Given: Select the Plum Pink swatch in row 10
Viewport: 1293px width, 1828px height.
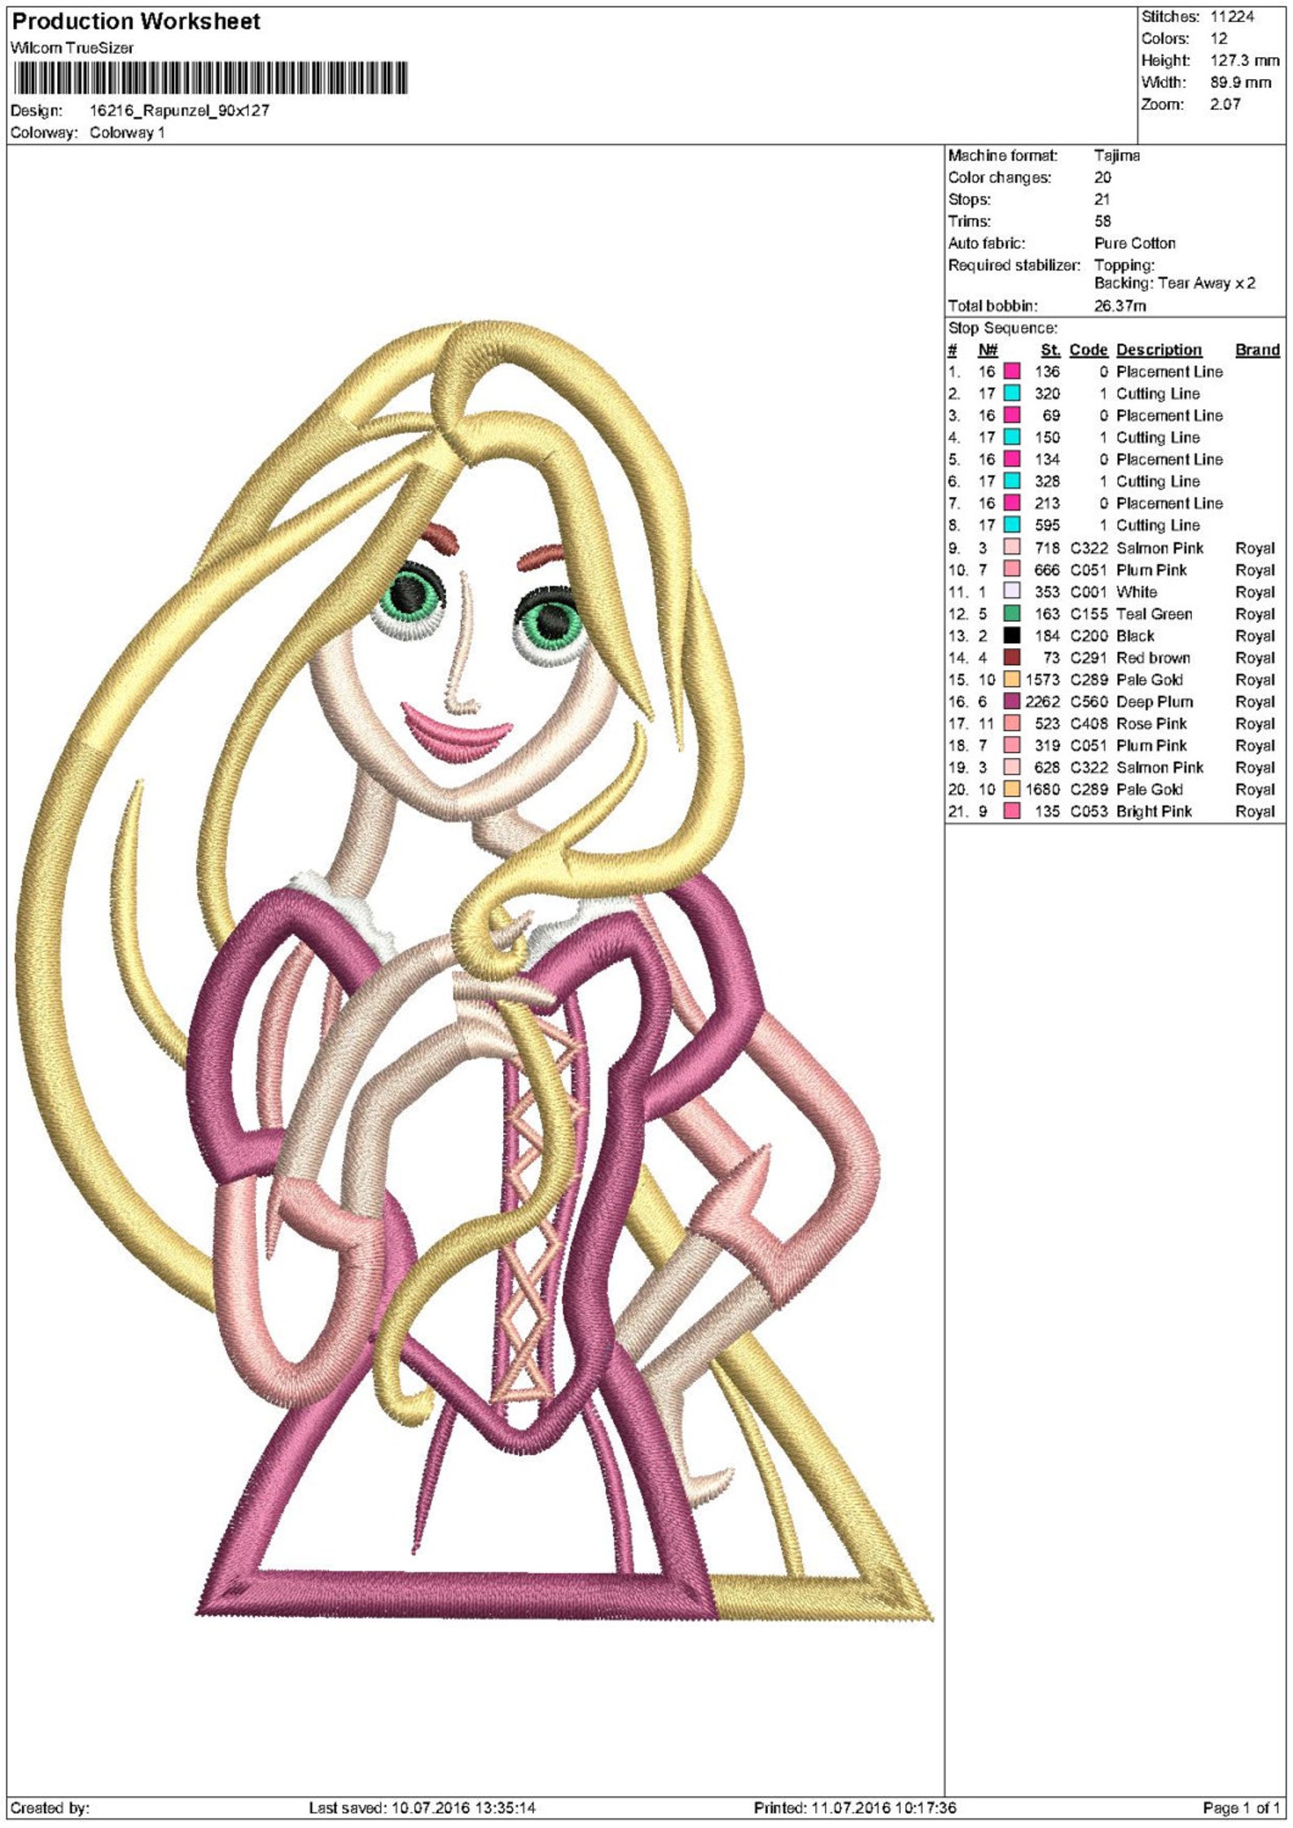Looking at the screenshot, I should coord(1011,569).
